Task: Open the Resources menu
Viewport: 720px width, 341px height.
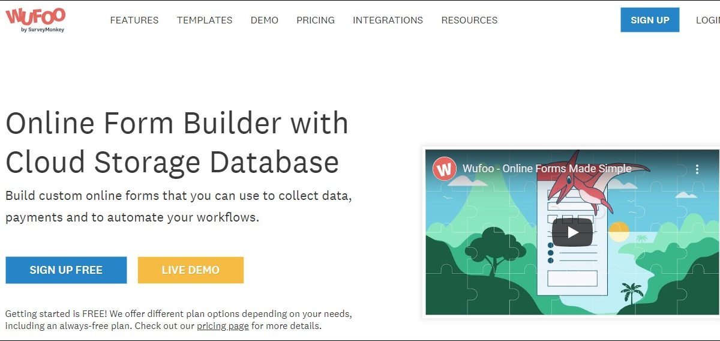Action: point(469,20)
